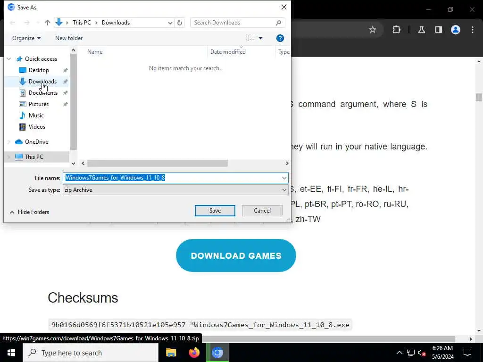The height and width of the screenshot is (362, 483).
Task: Select OneDrive in navigation pane
Action: (36, 142)
